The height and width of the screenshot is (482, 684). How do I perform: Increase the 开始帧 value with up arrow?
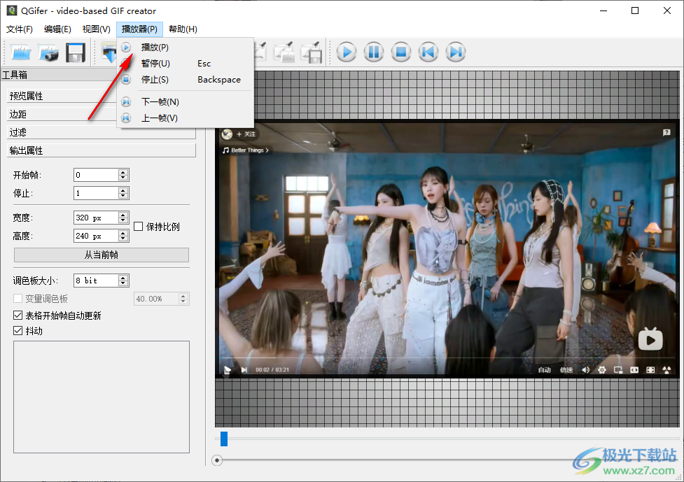coord(123,171)
